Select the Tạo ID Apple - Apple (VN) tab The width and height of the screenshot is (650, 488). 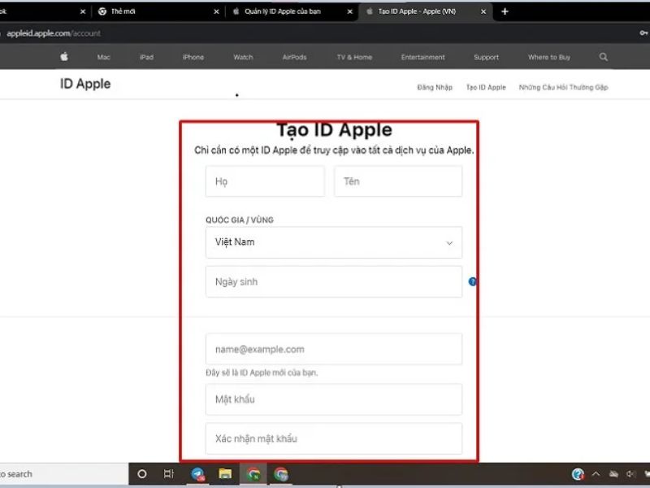click(425, 11)
